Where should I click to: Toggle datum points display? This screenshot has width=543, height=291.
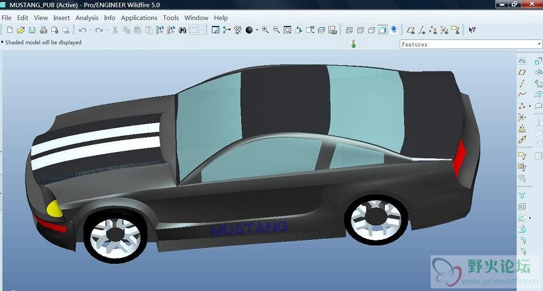point(433,30)
